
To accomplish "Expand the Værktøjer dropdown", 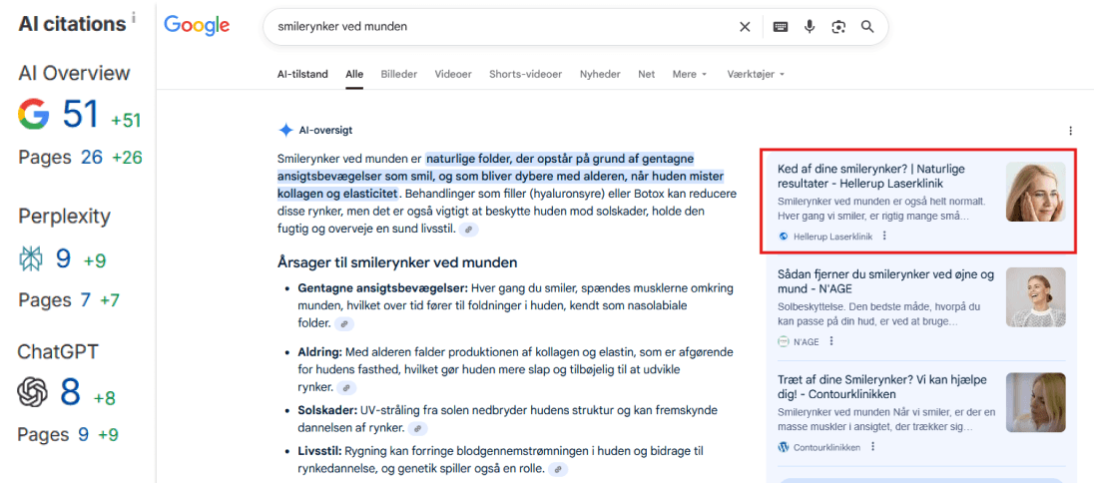I will 756,74.
